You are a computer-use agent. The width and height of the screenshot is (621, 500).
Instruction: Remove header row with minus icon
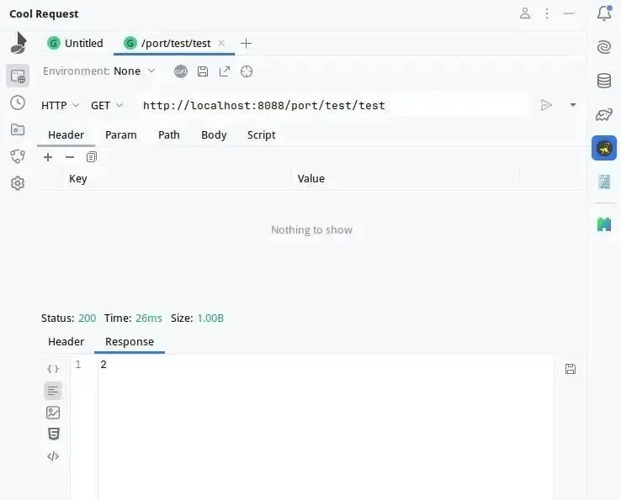pos(70,157)
